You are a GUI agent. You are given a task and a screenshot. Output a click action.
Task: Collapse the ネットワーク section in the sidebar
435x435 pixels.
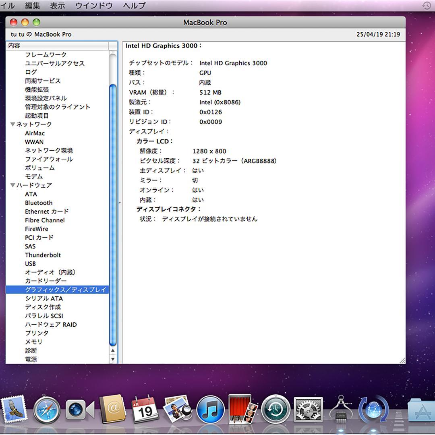click(x=13, y=124)
